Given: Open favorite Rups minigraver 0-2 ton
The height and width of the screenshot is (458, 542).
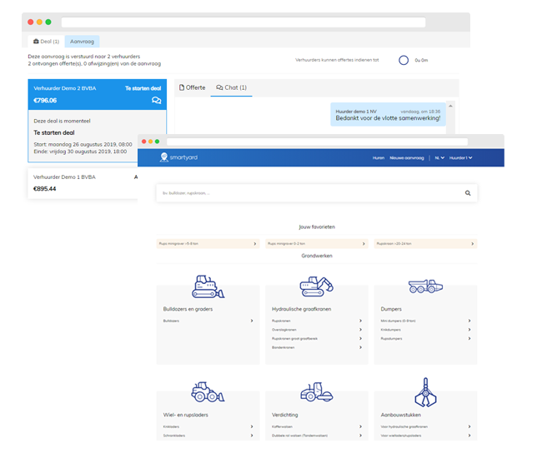Looking at the screenshot, I should (x=317, y=244).
